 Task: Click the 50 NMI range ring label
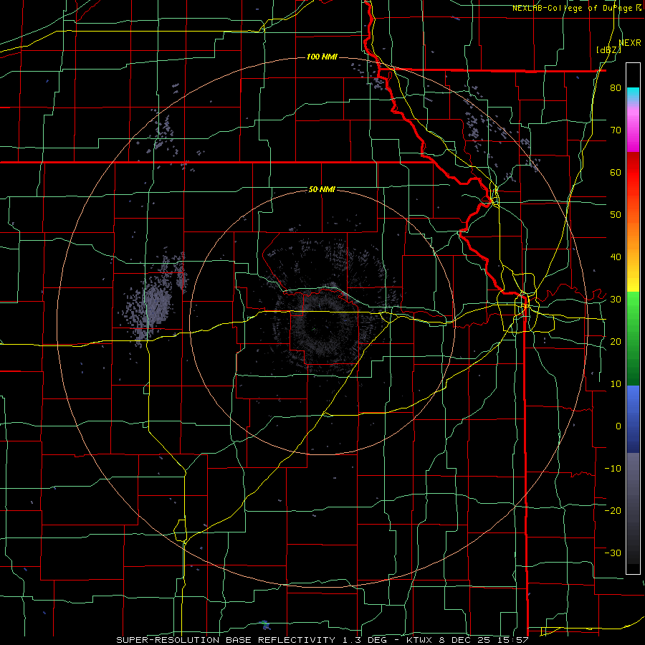[x=322, y=190]
